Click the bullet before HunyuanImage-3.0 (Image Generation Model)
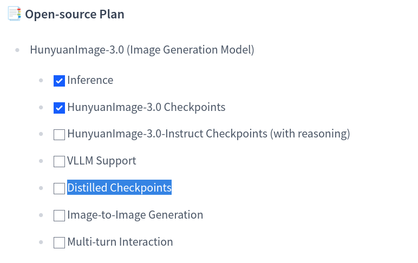This screenshot has height=263, width=418. 17,51
